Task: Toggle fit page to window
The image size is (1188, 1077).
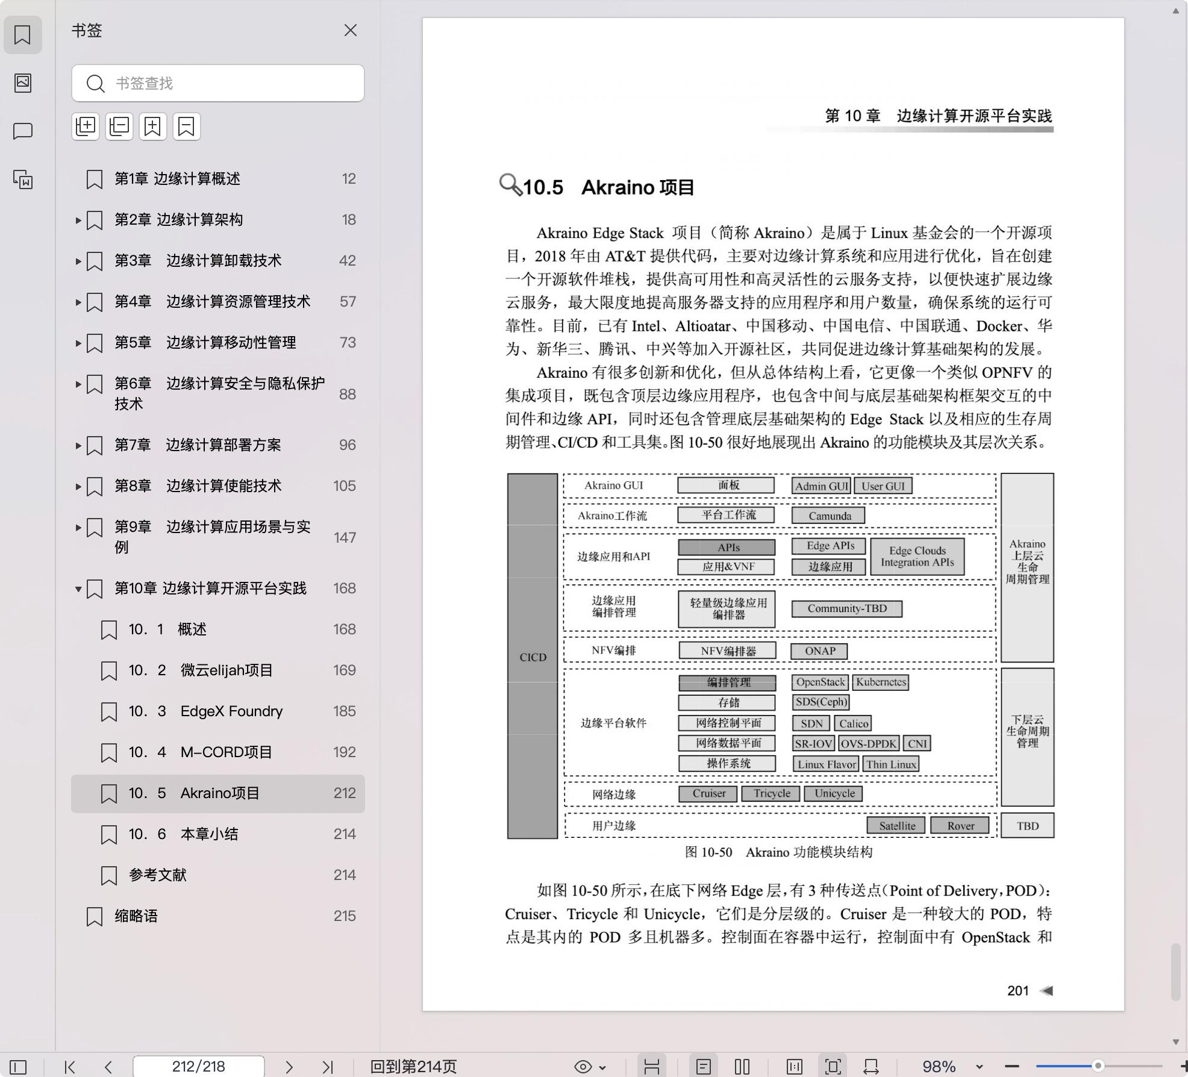Action: (833, 1067)
